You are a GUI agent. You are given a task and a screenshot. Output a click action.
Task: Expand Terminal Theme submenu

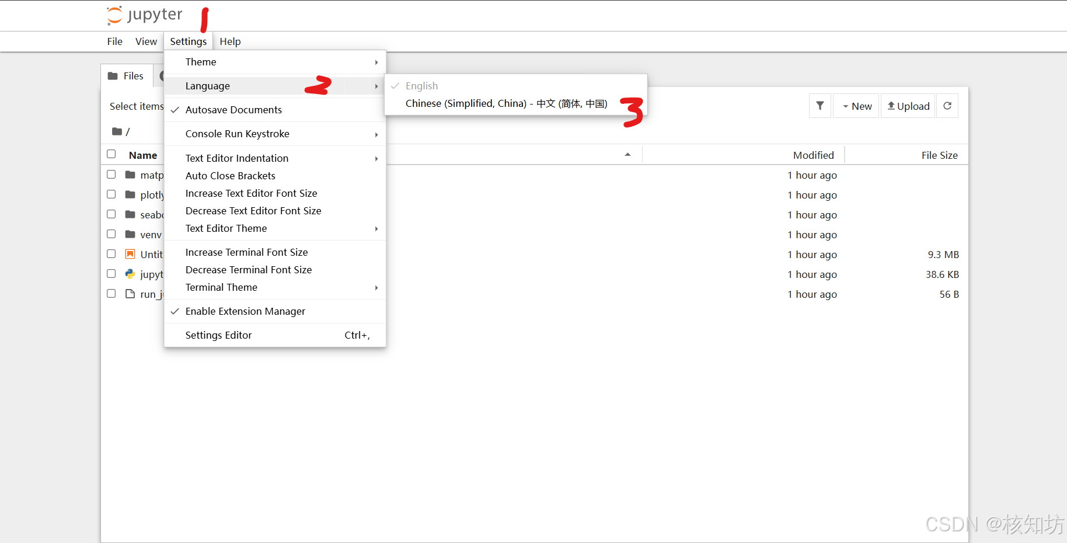[275, 287]
